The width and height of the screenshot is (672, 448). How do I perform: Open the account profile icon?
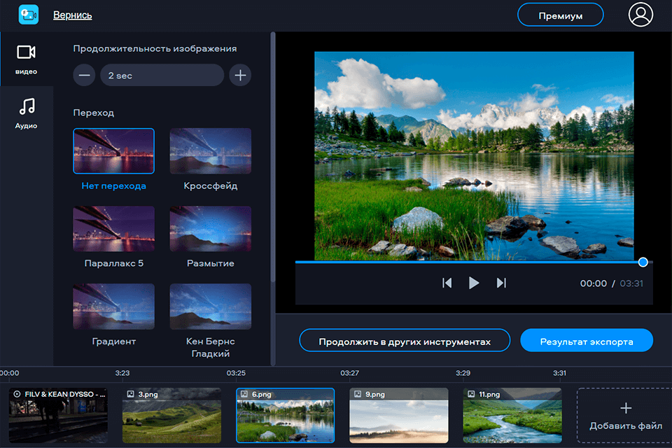coord(640,14)
